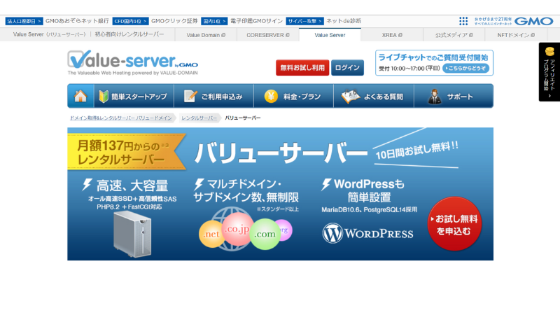
Task: Switch to XREA tab
Action: pos(392,35)
